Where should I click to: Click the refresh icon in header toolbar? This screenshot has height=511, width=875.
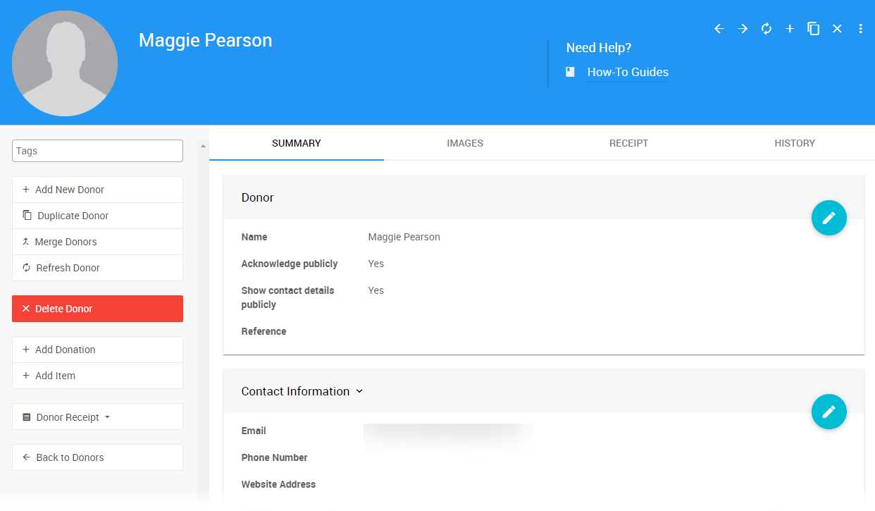coord(767,29)
